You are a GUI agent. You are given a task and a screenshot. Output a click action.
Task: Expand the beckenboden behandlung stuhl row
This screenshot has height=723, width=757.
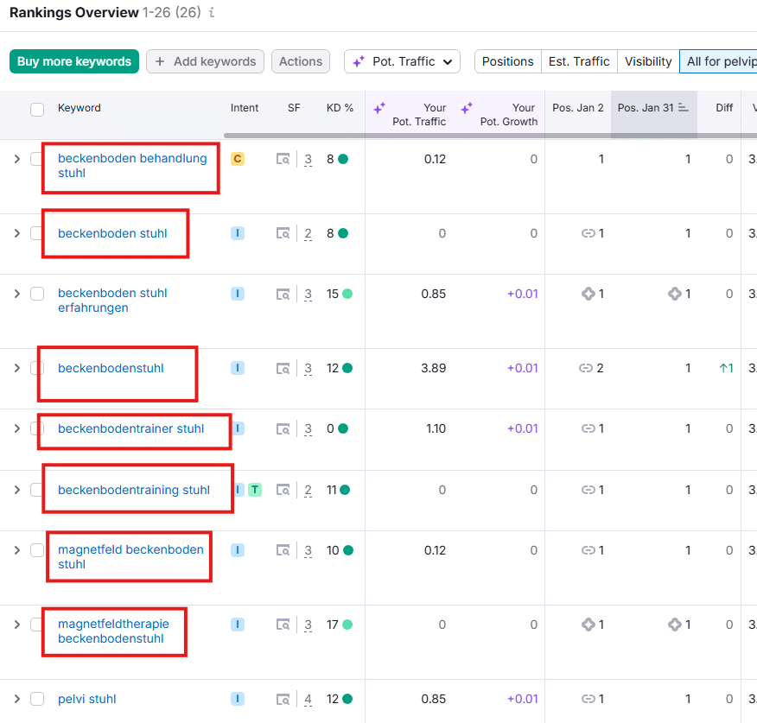click(x=17, y=159)
